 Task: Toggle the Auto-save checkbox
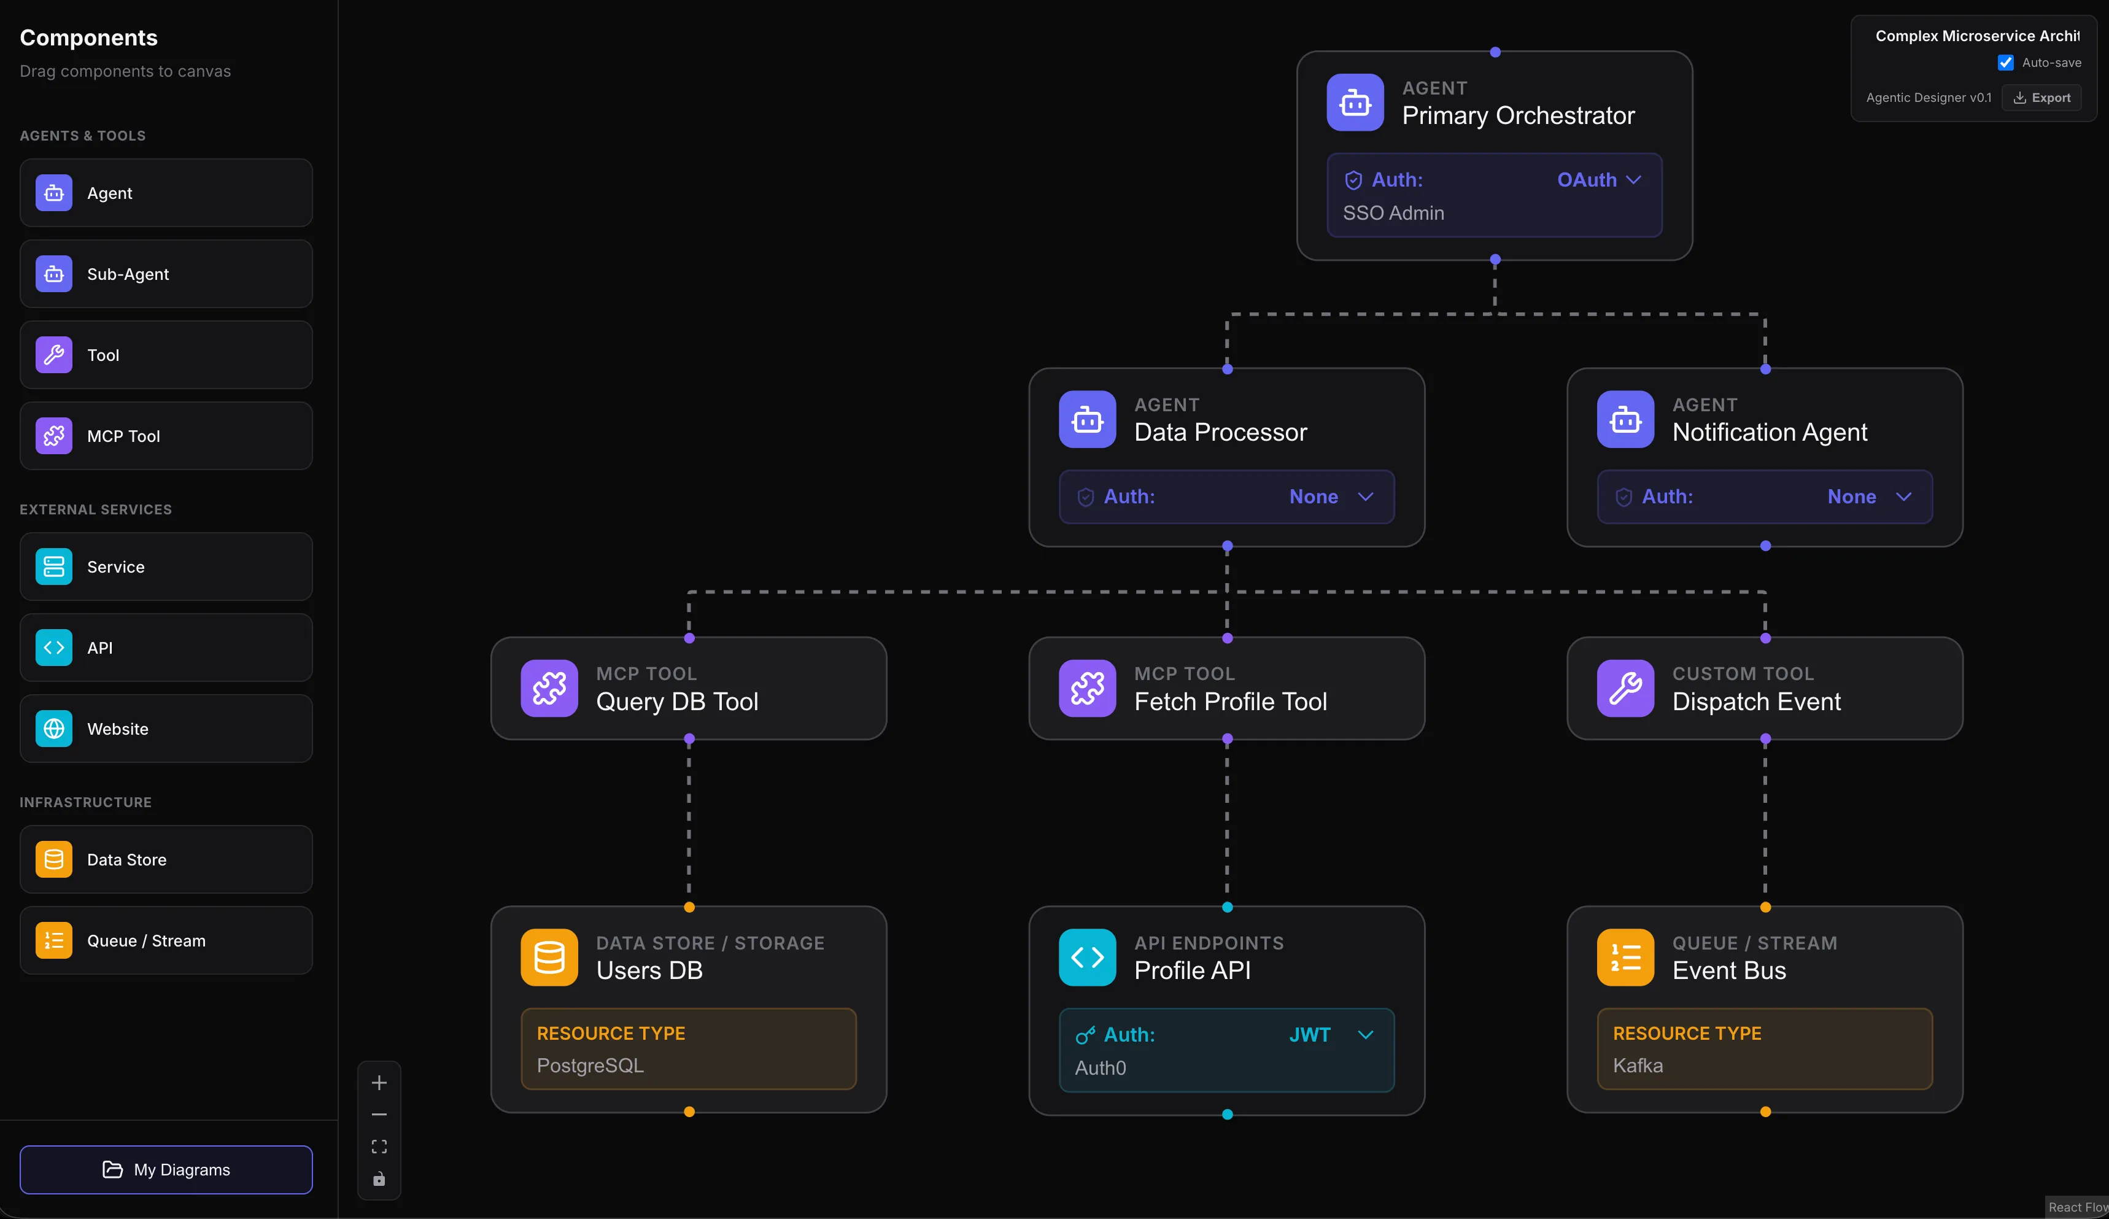[x=2005, y=63]
